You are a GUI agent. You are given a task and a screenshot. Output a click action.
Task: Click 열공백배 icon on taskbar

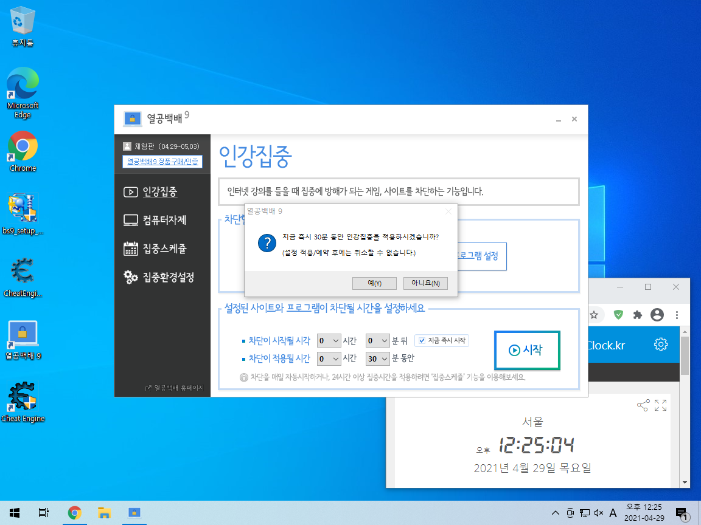point(134,513)
